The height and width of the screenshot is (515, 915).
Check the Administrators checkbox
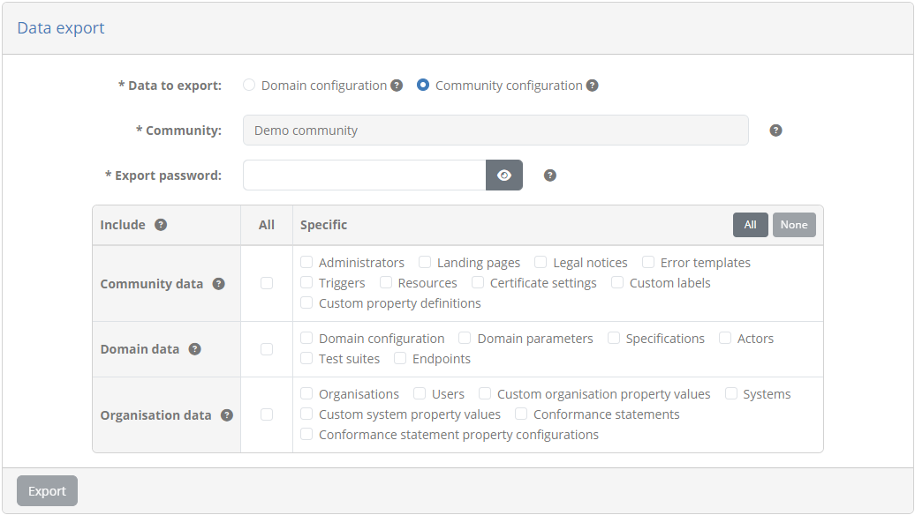pos(306,262)
